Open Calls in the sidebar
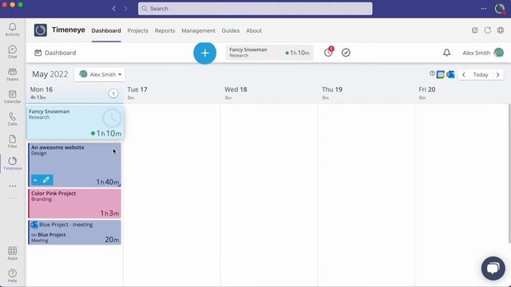This screenshot has height=287, width=511. (x=13, y=119)
